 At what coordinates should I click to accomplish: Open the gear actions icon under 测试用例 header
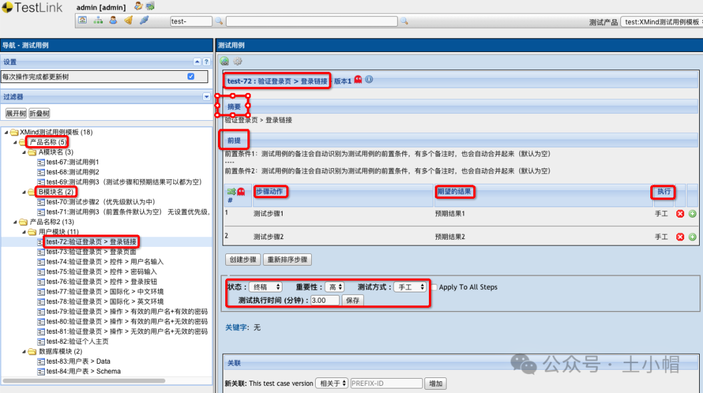(x=238, y=61)
